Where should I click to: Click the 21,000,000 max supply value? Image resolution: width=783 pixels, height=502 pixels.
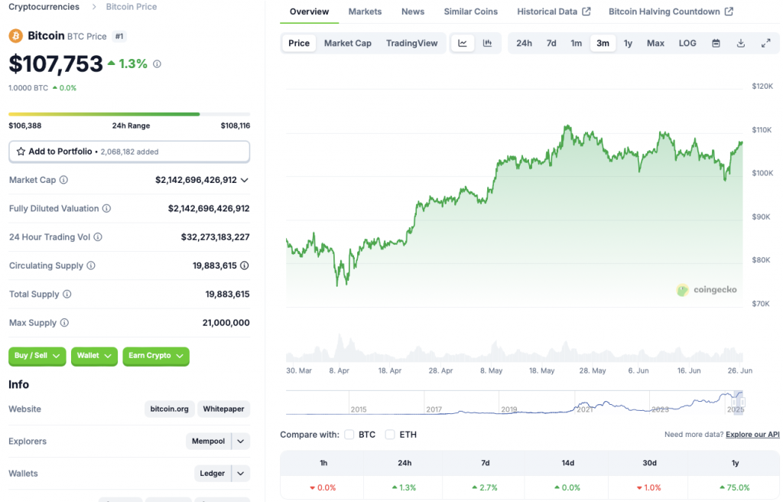coord(226,322)
